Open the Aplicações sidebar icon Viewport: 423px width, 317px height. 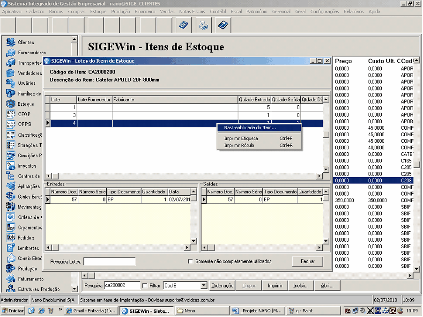pos(10,186)
